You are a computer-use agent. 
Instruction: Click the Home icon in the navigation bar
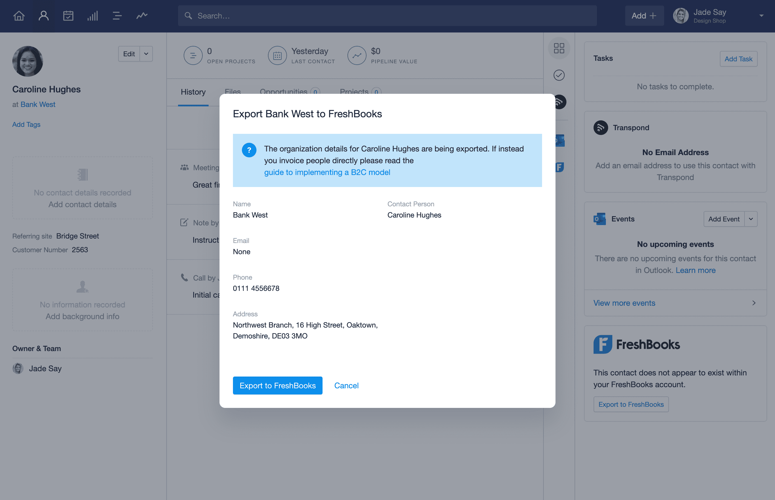(20, 15)
